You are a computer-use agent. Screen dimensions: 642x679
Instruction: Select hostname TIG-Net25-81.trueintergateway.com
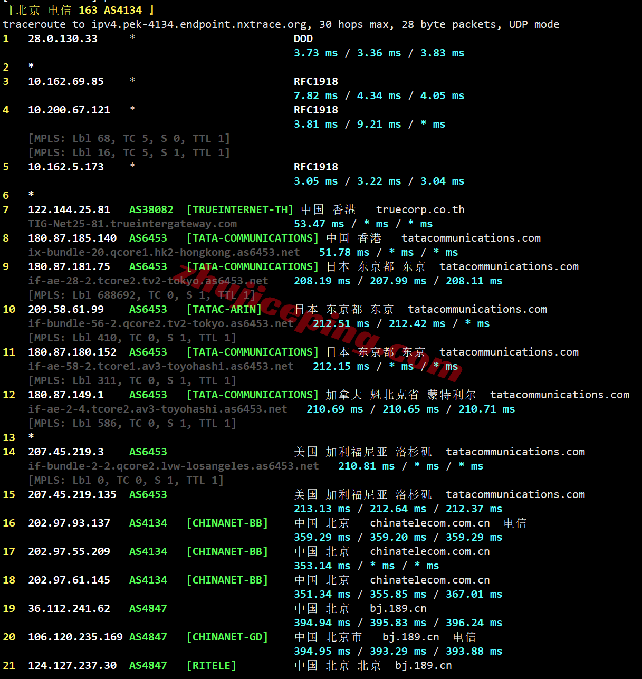click(x=132, y=224)
